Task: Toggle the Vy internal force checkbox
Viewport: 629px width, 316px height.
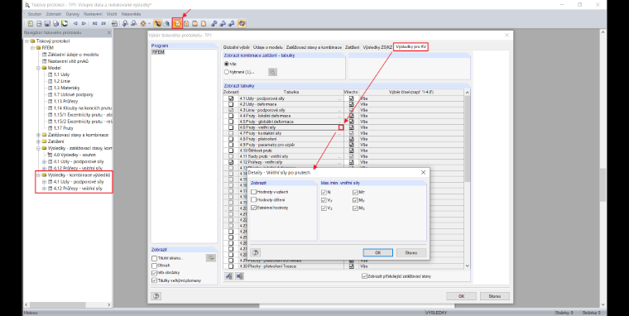Action: point(324,200)
